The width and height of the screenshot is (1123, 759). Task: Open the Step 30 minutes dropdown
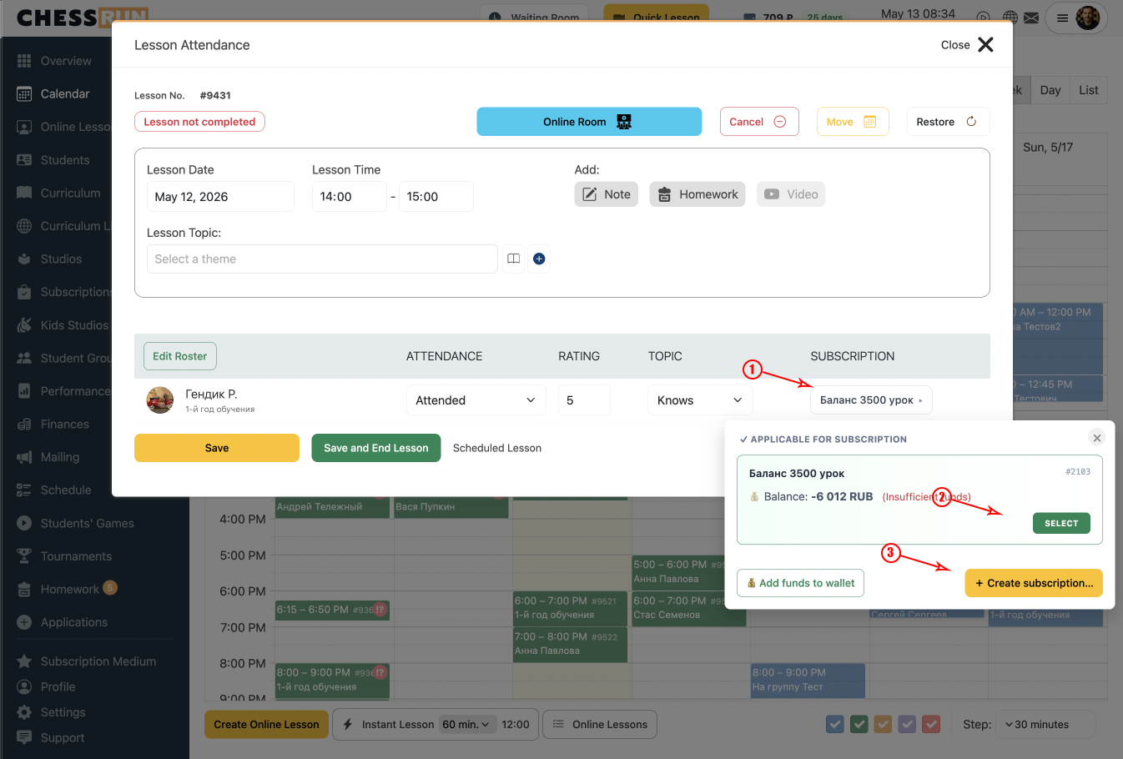tap(1046, 724)
